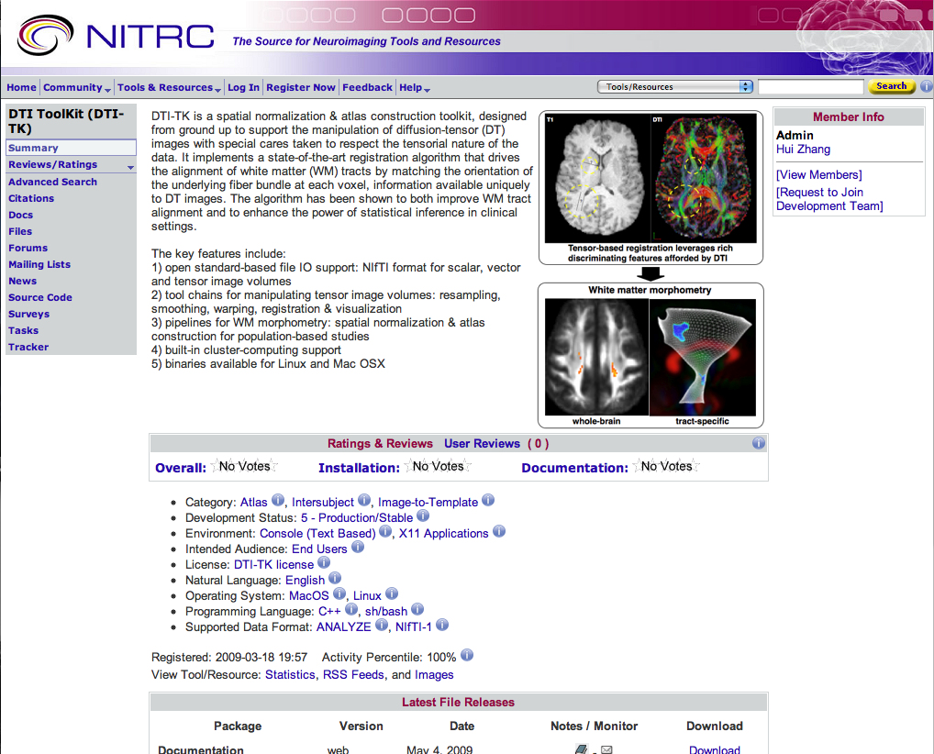Open the Tools/Resources search scope dropdown

click(x=675, y=87)
